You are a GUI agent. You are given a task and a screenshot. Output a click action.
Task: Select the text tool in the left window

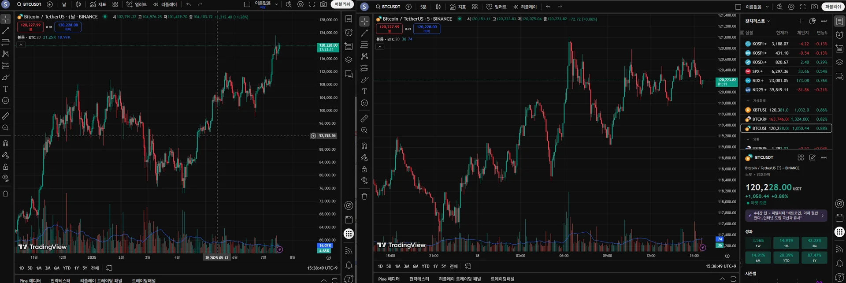coord(6,89)
